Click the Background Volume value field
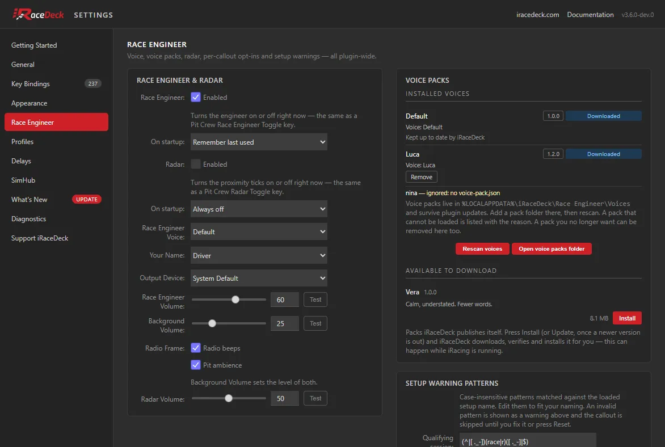 coord(285,323)
